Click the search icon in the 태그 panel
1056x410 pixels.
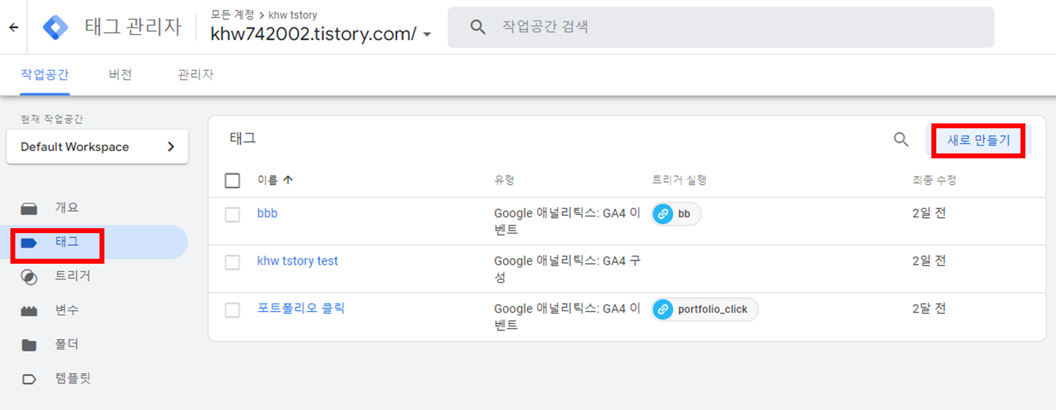pyautogui.click(x=901, y=140)
